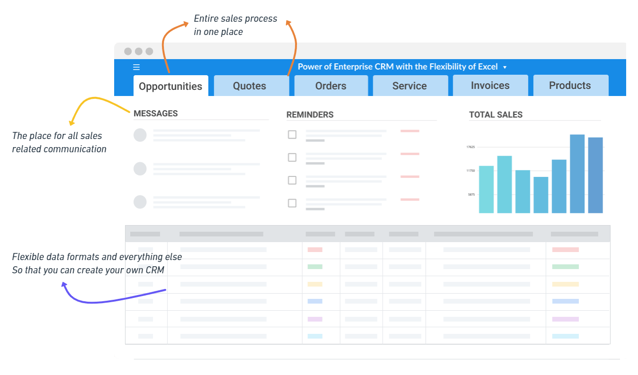Select the shortest bar in Total Sales chart
638x375 pixels.
click(x=541, y=195)
